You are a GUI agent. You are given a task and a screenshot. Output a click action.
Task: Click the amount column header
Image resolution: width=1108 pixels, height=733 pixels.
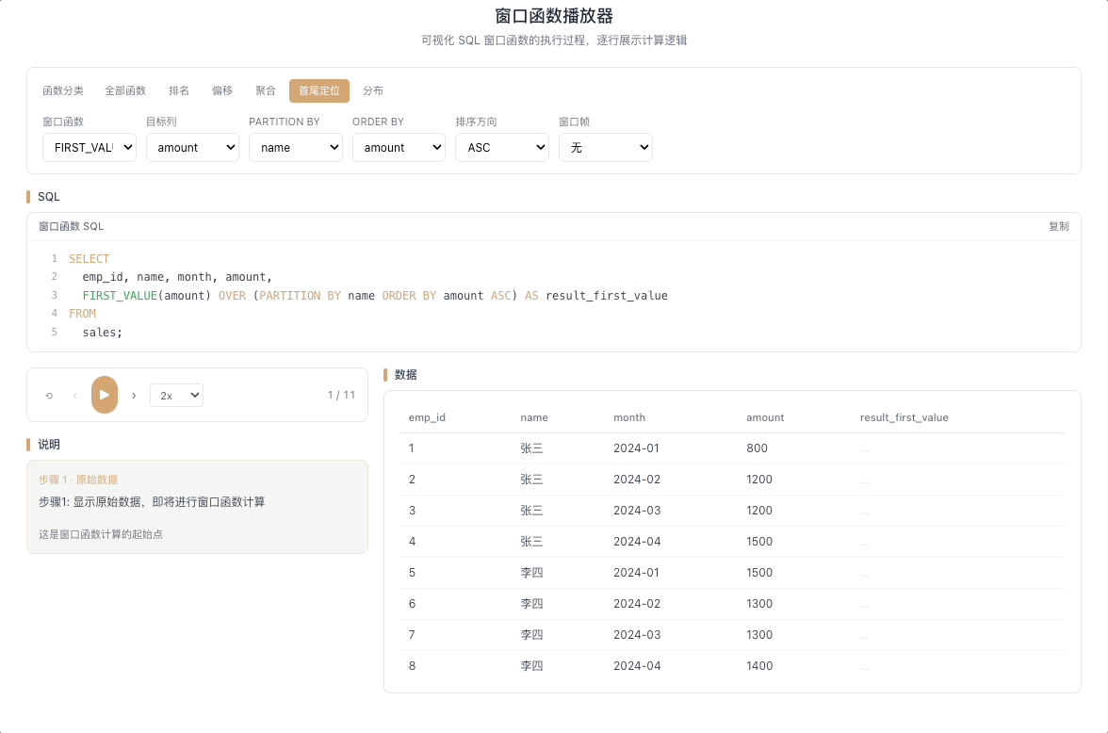[x=765, y=417]
